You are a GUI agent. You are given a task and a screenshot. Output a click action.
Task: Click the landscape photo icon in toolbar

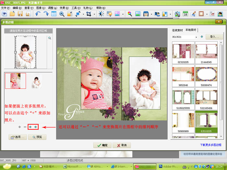138,14
